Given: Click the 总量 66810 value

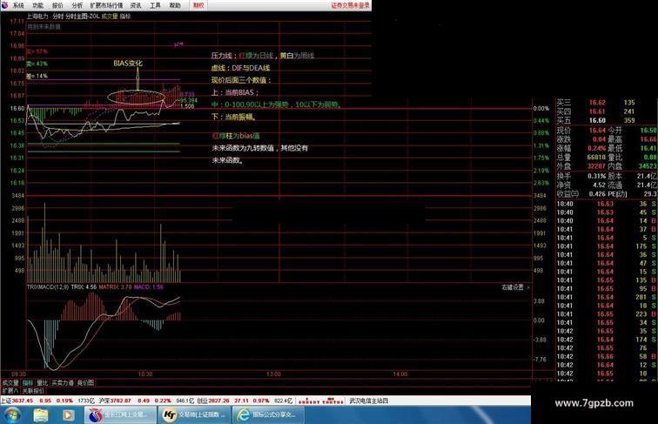Looking at the screenshot, I should 596,157.
